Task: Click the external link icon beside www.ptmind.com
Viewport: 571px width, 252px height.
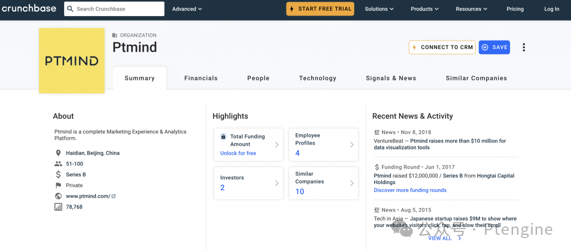Action: 113,196
